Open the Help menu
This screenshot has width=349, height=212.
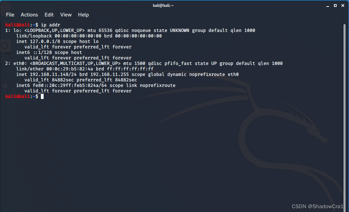click(x=83, y=15)
